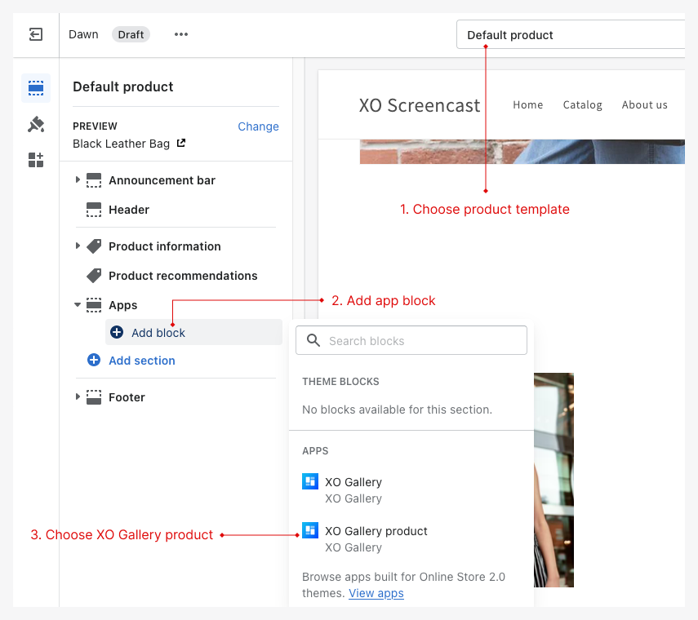Viewport: 698px width, 620px height.
Task: Click the exit editor icon
Action: (36, 34)
